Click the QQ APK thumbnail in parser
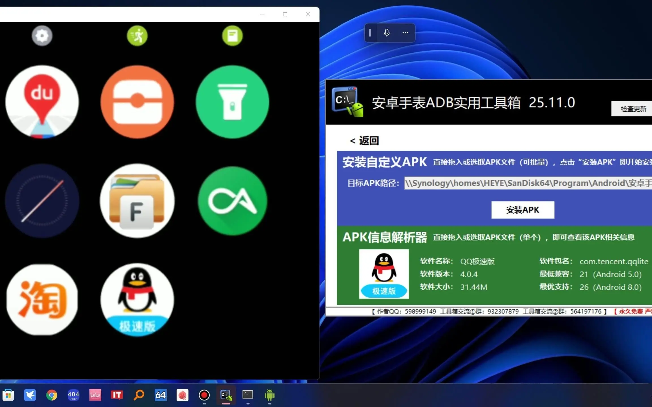Screen dimensions: 652x407 (x=384, y=274)
